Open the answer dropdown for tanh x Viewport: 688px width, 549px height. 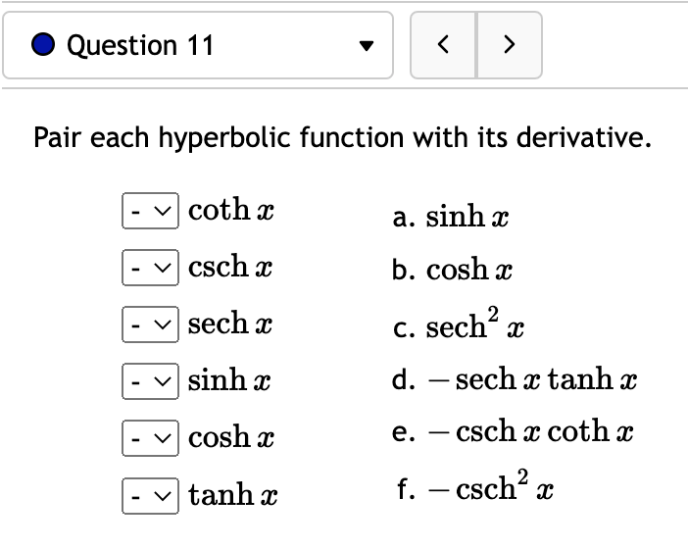click(150, 496)
